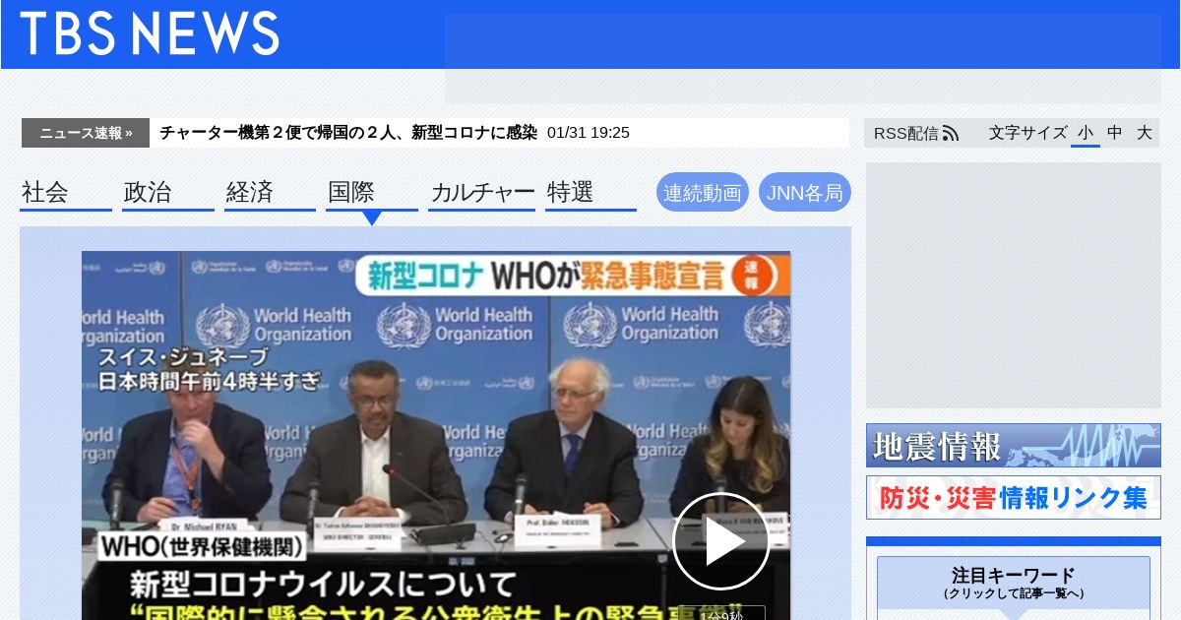Set text size to 大

pos(1145,133)
